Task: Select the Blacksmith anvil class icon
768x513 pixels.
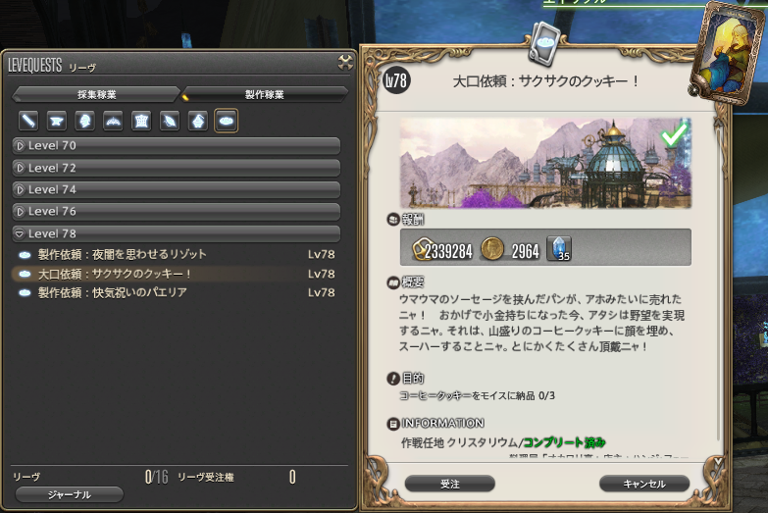Action: tap(57, 121)
